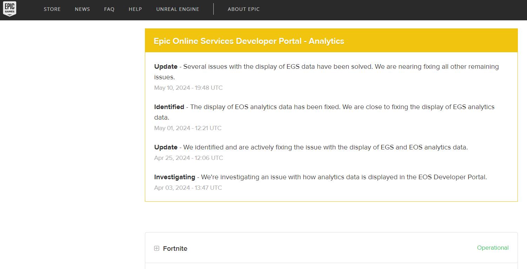Click the bold Investigating status label

tap(174, 177)
